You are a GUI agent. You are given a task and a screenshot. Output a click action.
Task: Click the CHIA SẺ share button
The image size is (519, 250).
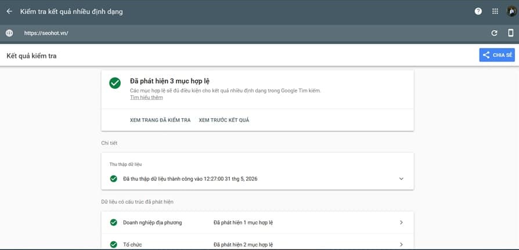pos(497,55)
